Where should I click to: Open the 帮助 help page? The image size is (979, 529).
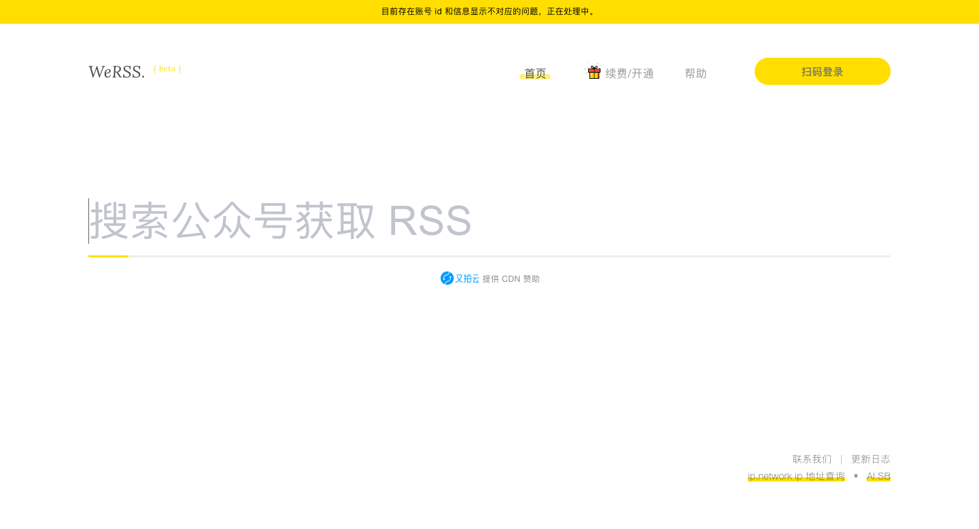click(x=695, y=73)
